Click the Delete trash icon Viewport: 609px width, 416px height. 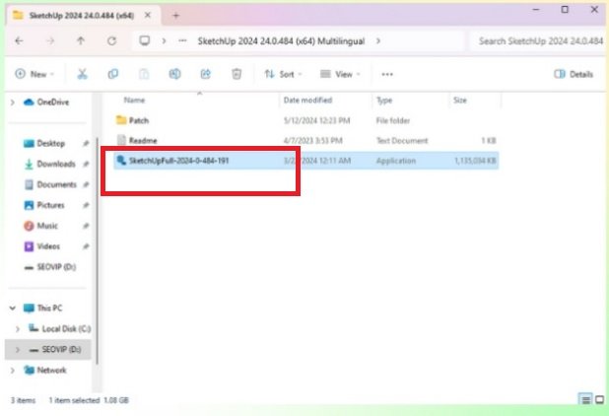click(x=237, y=74)
